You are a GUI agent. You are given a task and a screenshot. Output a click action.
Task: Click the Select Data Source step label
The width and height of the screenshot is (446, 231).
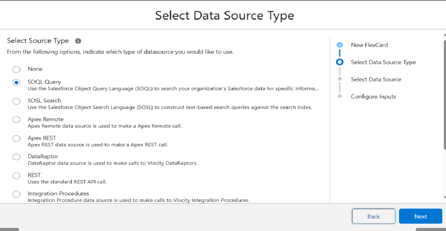376,79
